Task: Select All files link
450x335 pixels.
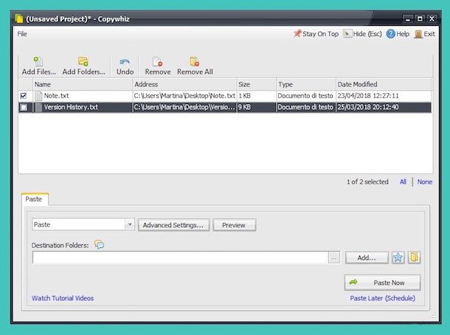Action: (x=403, y=182)
